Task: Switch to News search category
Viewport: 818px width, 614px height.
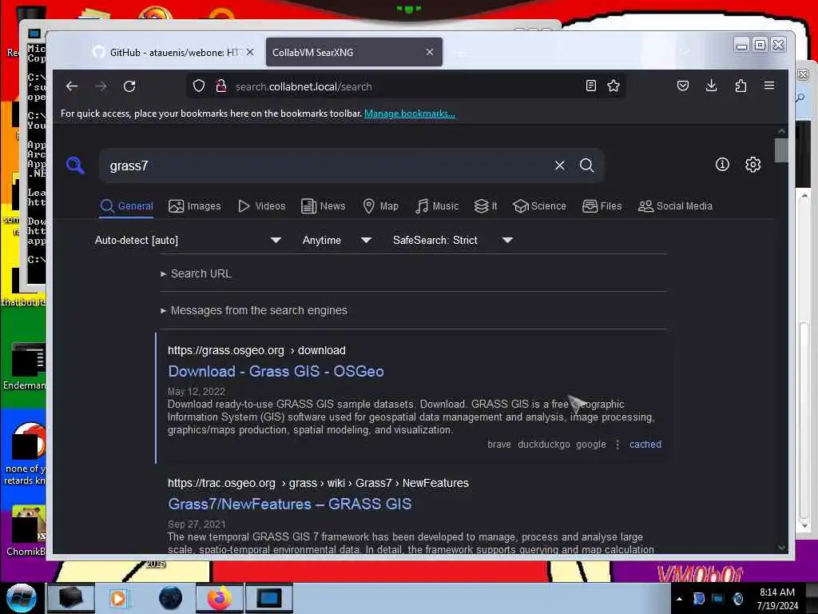Action: point(324,206)
